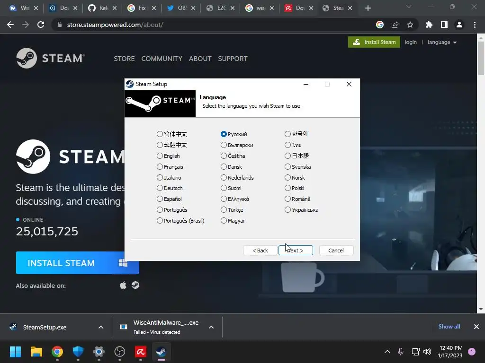Open Windows Start menu
485x363 pixels.
(x=15, y=352)
